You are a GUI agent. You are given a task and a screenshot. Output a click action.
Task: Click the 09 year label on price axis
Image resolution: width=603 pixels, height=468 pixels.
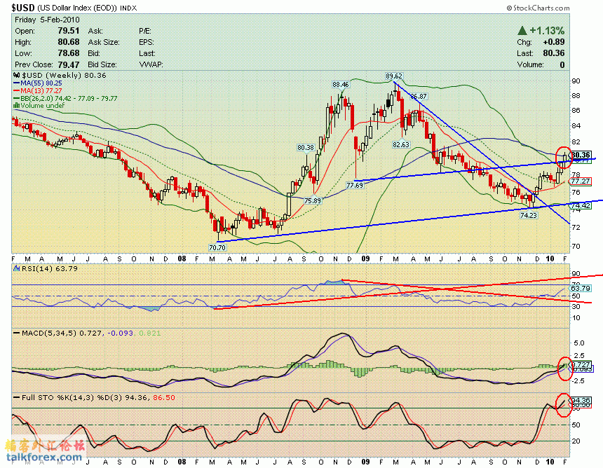[365, 259]
